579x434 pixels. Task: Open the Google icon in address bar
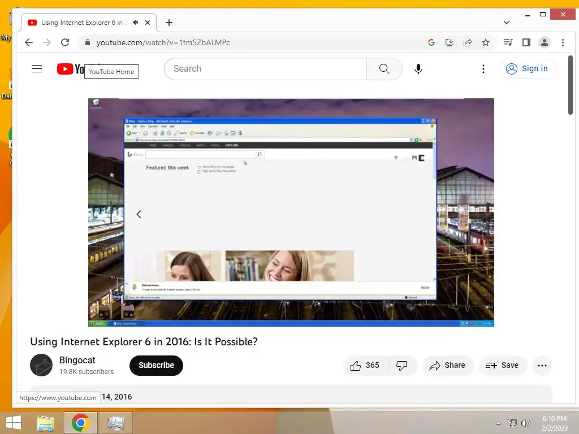point(431,42)
